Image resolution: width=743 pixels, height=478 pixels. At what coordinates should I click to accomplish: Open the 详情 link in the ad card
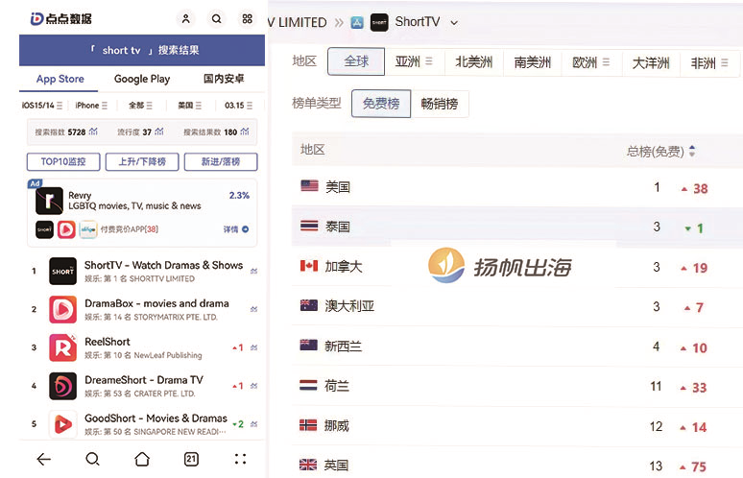click(236, 229)
